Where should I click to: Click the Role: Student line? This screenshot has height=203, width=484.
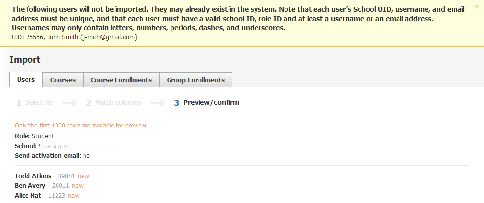pyautogui.click(x=34, y=136)
